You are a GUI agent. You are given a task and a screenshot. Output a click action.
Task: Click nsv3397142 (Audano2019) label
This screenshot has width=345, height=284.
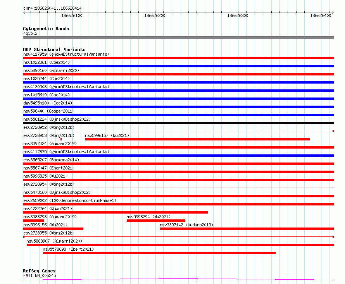pos(186,225)
